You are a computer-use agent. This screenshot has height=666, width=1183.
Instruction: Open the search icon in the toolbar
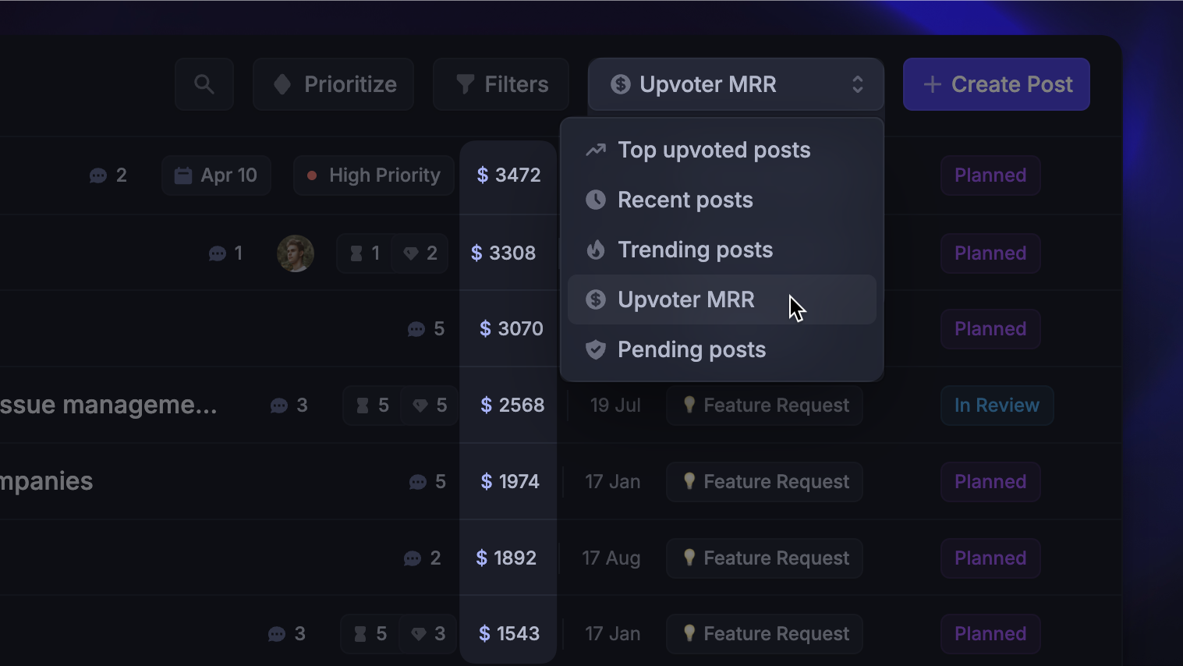coord(204,83)
